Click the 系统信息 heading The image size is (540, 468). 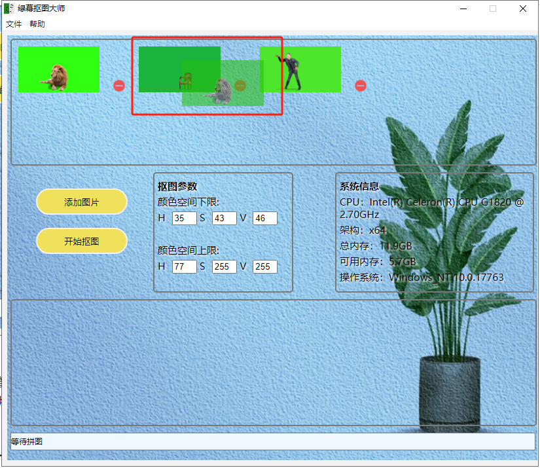coord(359,187)
